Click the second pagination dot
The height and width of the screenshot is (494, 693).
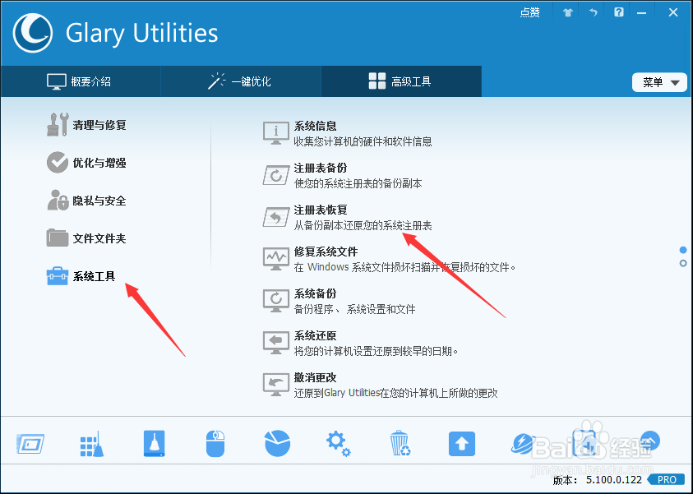click(x=682, y=263)
